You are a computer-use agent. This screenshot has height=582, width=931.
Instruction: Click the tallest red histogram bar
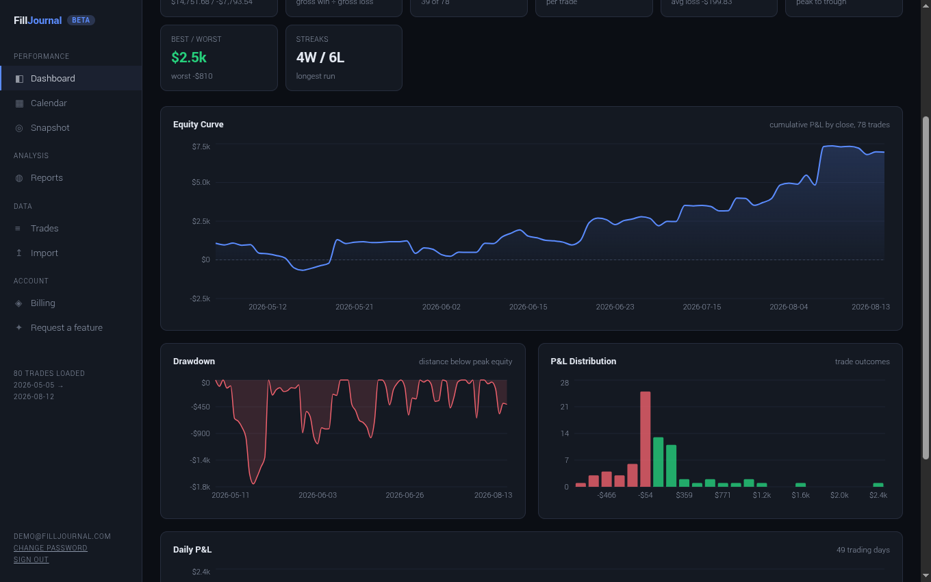(646, 439)
